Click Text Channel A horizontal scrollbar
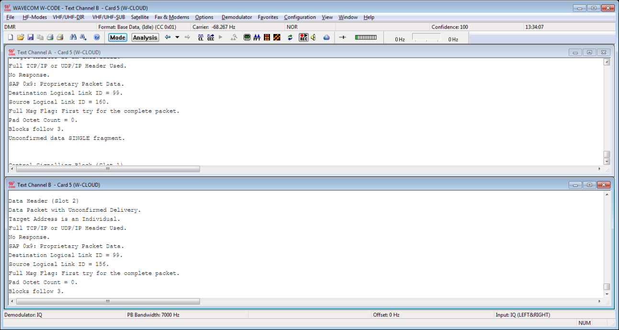Image resolution: width=619 pixels, height=330 pixels. click(108, 169)
